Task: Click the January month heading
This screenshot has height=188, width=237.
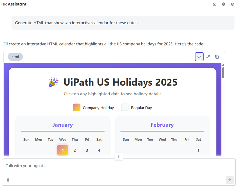Action: (63, 125)
